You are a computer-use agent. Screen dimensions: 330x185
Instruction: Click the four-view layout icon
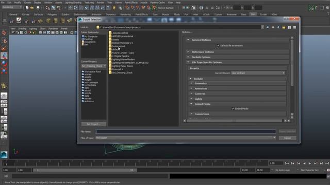(4, 104)
